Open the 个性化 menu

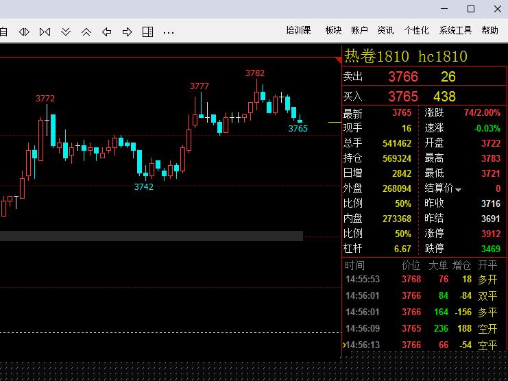(416, 31)
